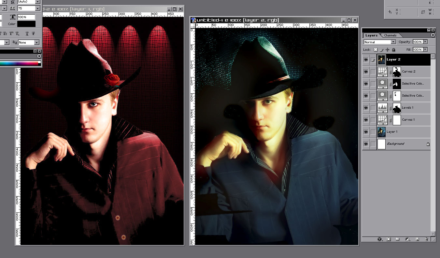Open the Layers panel flyout menu
Viewport: 440px width, 258px height.
click(433, 35)
